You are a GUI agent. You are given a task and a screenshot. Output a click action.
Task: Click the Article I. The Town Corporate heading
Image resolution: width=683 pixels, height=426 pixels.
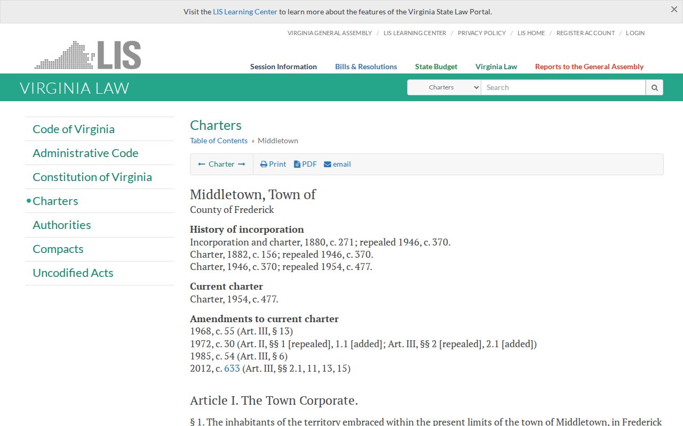(274, 400)
